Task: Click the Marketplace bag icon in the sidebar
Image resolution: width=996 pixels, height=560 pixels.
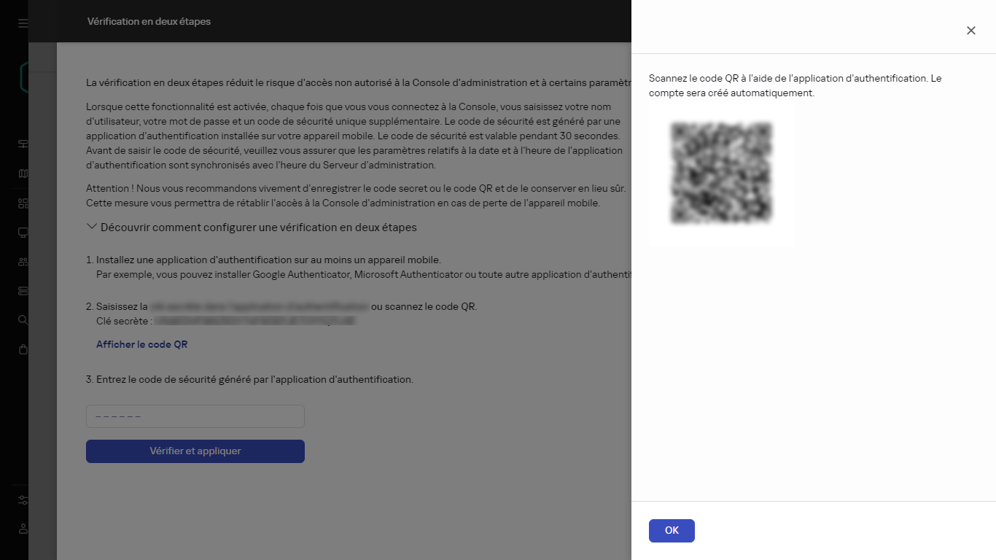Action: [x=23, y=349]
